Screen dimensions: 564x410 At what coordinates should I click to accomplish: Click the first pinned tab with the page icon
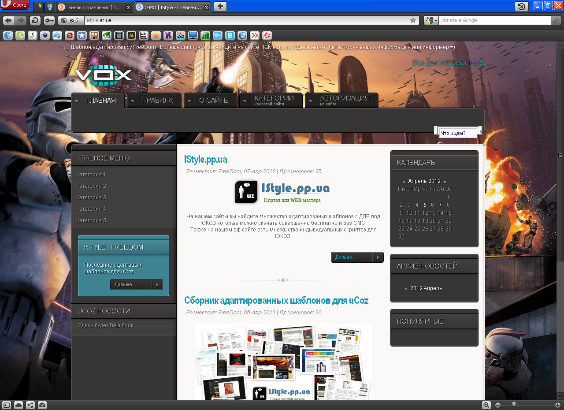(x=39, y=7)
